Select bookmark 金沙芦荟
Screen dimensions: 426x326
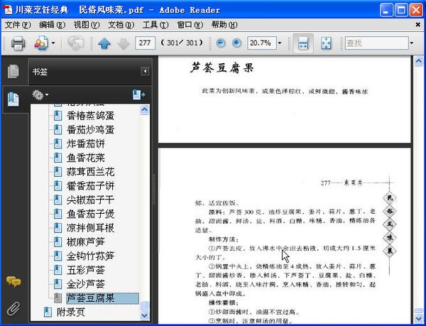[86, 284]
